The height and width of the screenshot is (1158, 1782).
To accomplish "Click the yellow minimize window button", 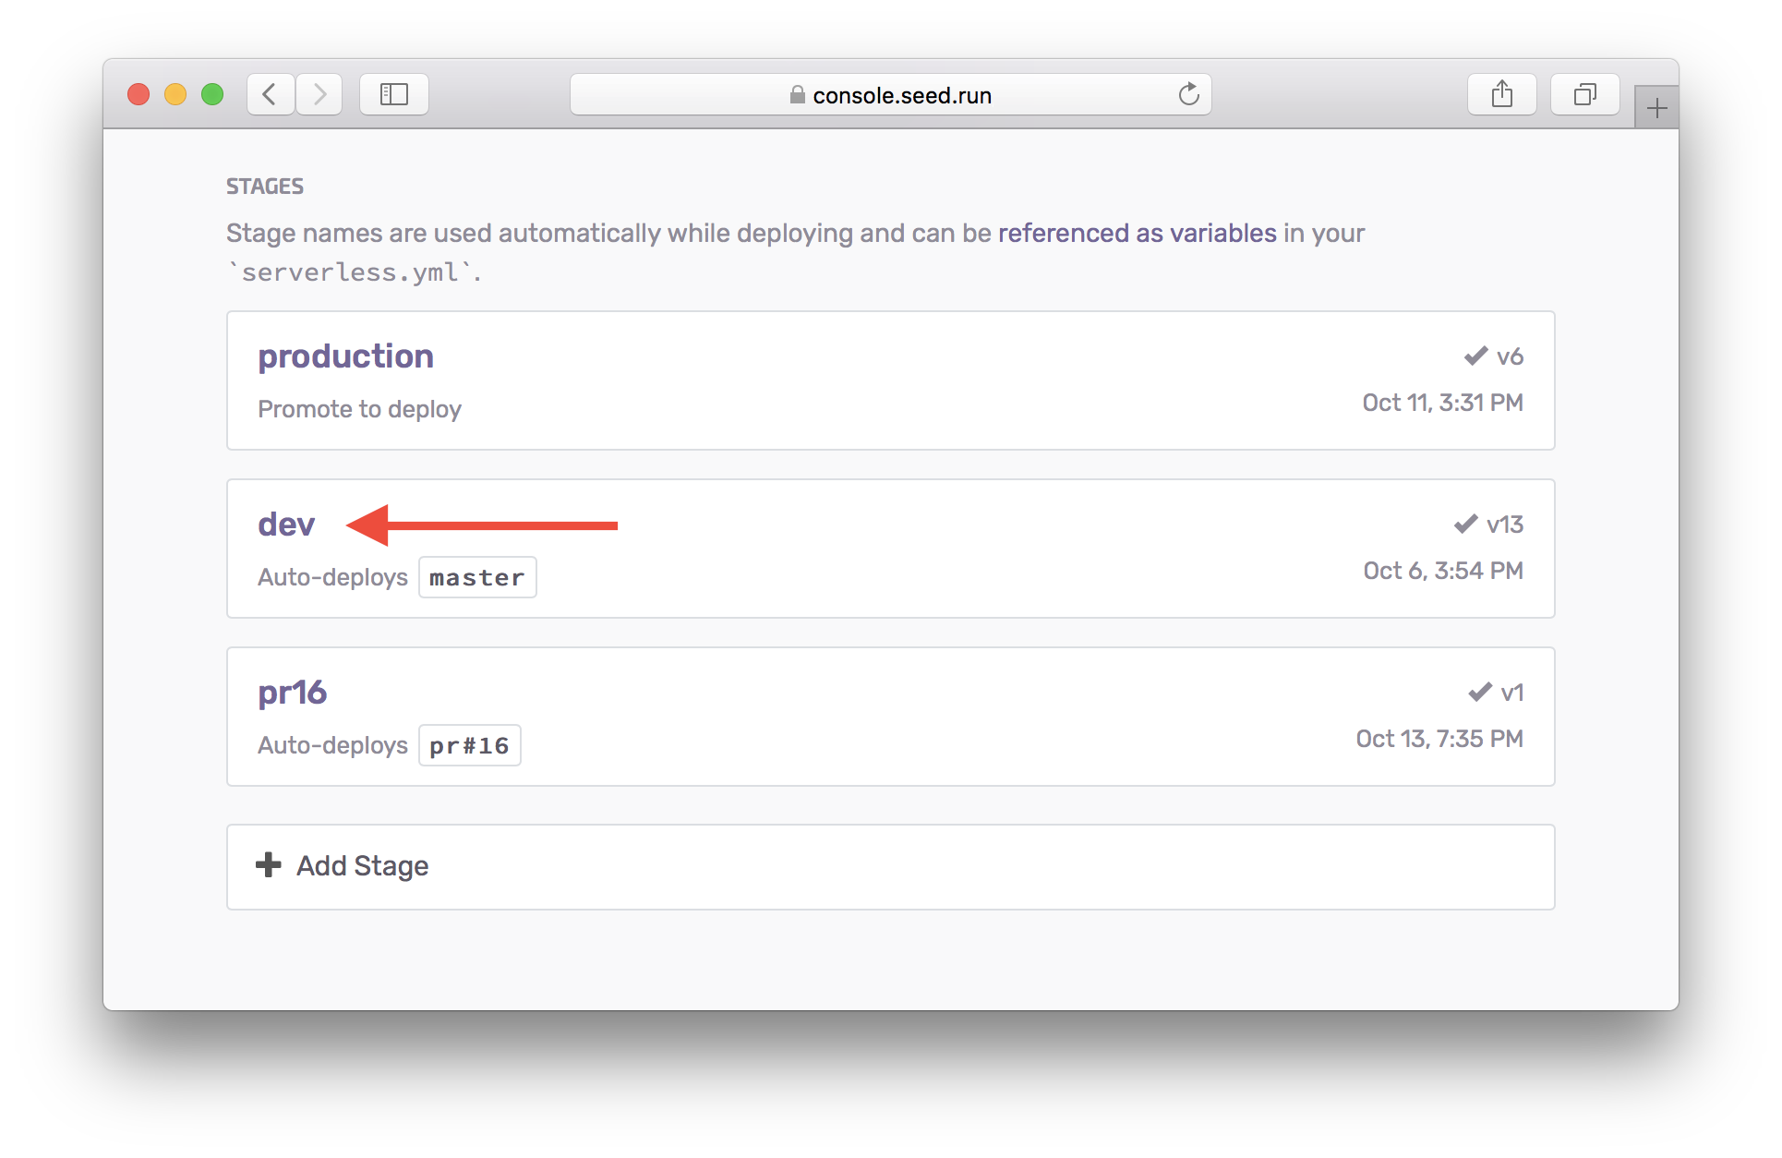I will tap(175, 94).
